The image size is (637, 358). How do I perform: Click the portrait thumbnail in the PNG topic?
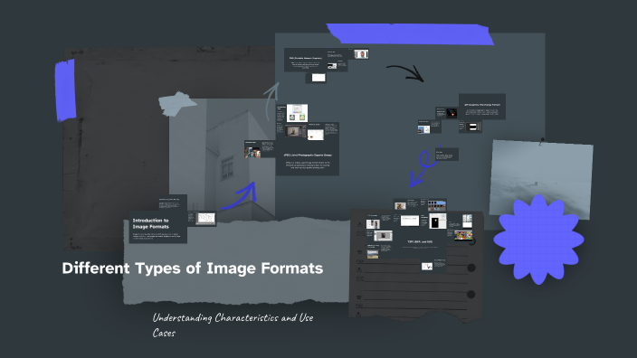pyautogui.click(x=361, y=54)
